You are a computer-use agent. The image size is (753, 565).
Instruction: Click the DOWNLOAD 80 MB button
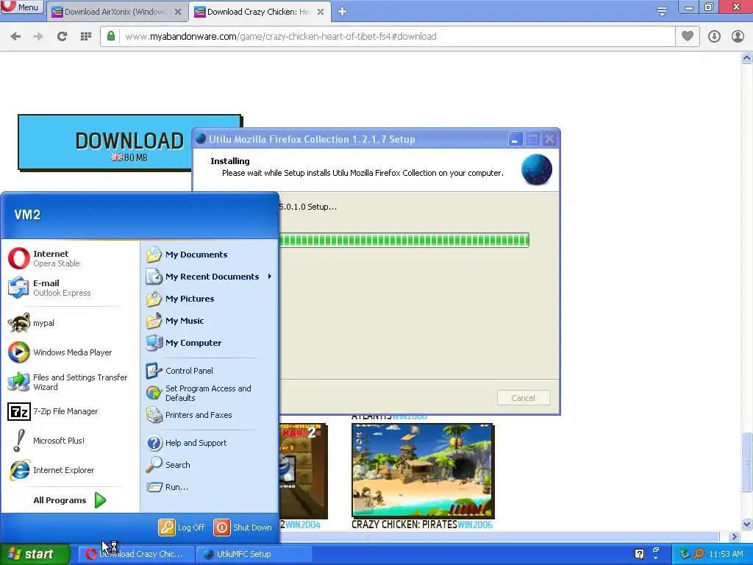(104, 142)
